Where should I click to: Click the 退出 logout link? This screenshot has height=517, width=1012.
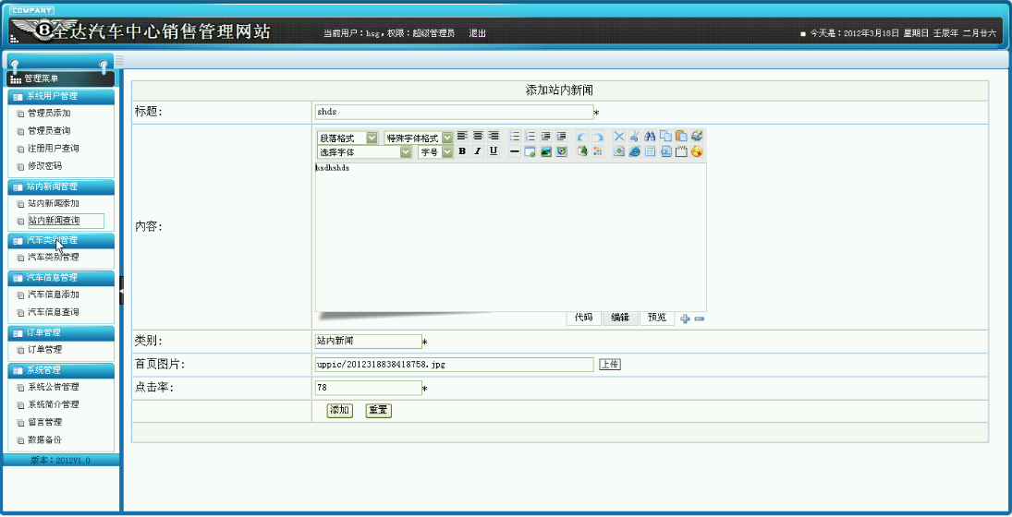click(477, 33)
